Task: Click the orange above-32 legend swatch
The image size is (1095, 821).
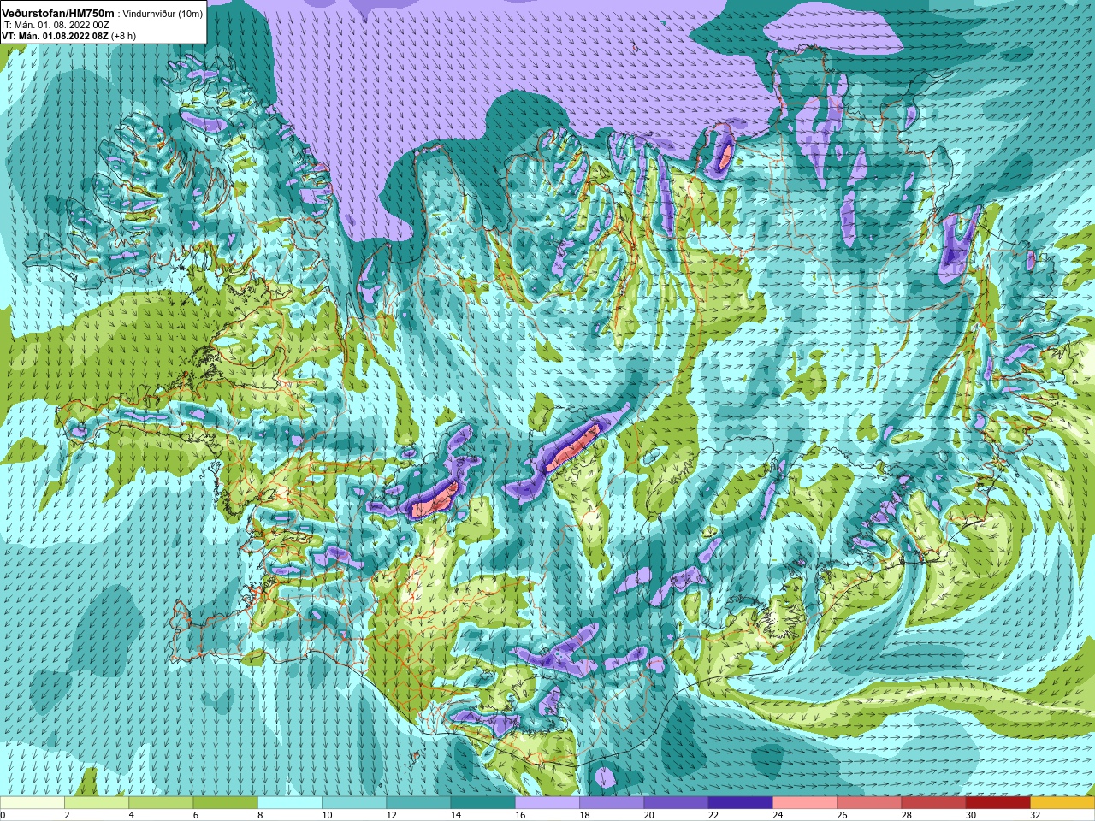Action: click(1063, 803)
